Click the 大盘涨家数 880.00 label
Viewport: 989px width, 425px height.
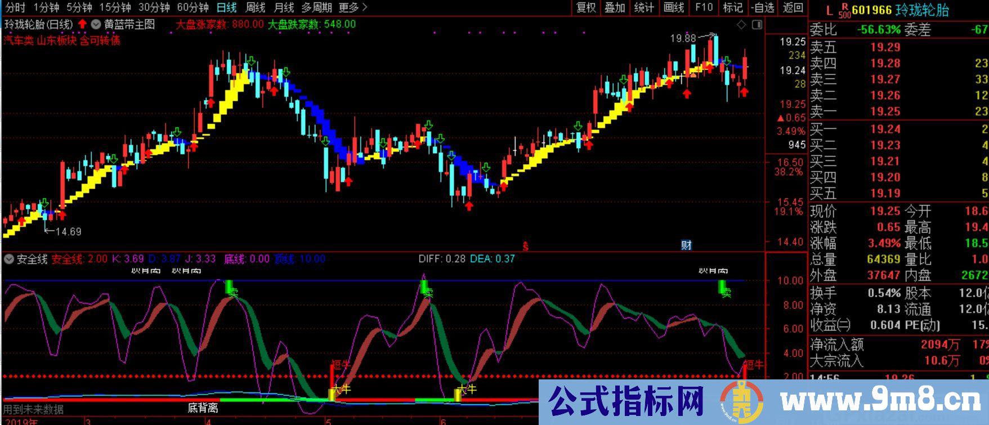point(220,24)
